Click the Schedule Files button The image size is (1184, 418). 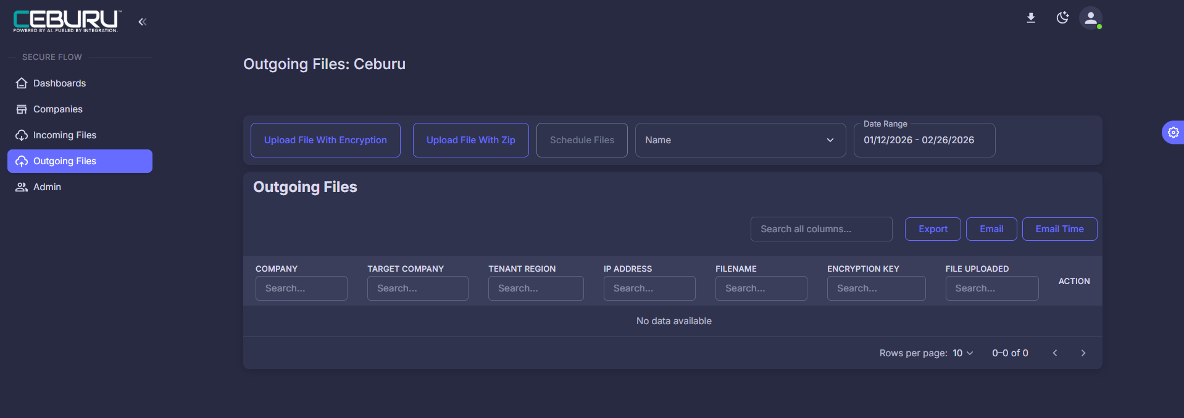point(582,140)
